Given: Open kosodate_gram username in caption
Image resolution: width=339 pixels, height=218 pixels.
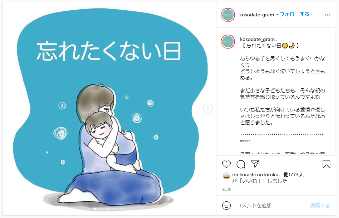Looking at the screenshot, I should coord(257,39).
